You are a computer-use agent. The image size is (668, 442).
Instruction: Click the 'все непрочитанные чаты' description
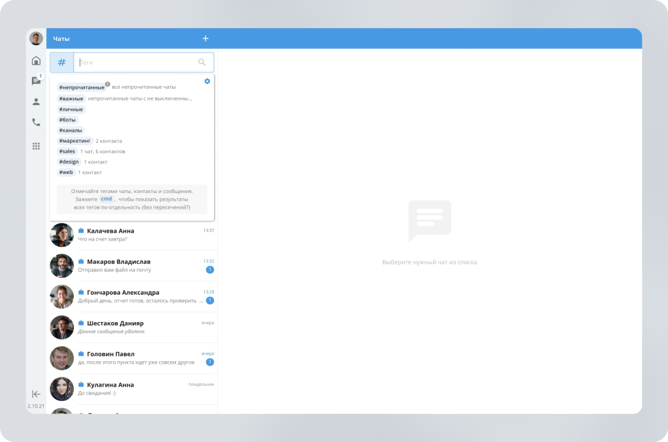144,87
